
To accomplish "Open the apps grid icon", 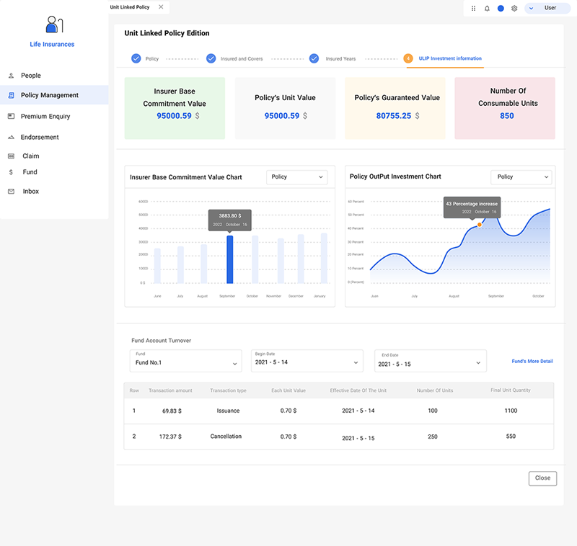I will pyautogui.click(x=473, y=8).
